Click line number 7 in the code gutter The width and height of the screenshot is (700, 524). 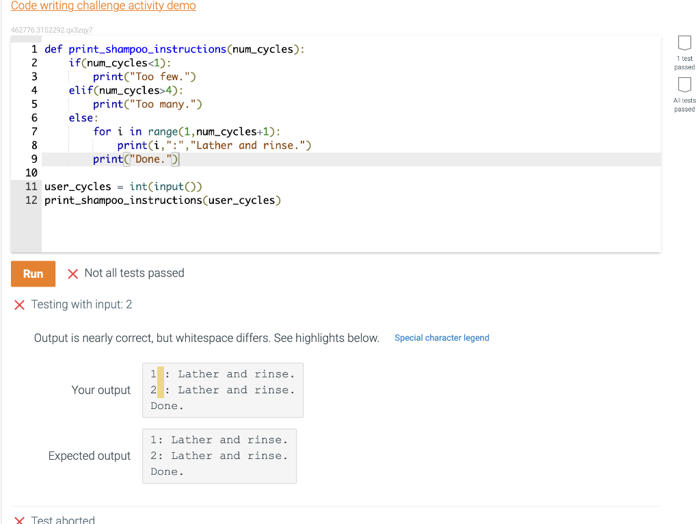point(32,131)
